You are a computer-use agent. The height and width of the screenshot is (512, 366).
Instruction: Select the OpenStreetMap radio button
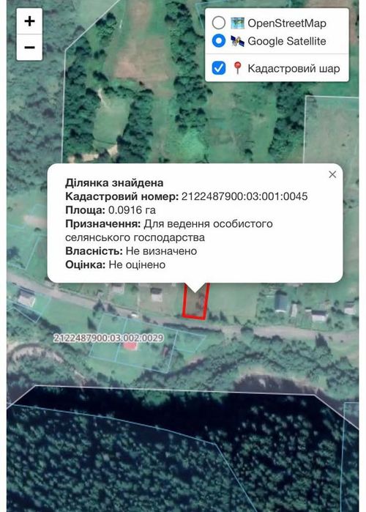[x=219, y=23]
